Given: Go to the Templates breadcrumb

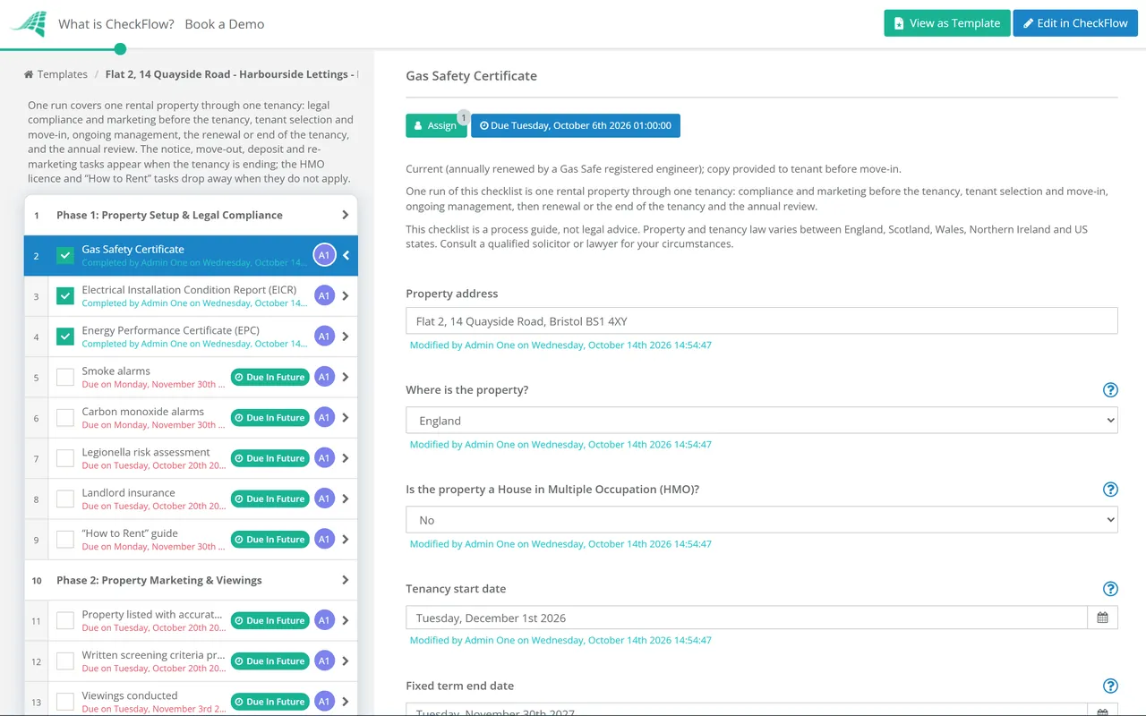Looking at the screenshot, I should click(63, 74).
